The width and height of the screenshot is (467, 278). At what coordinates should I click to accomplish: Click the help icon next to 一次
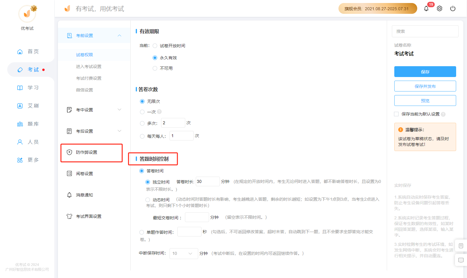click(x=159, y=112)
